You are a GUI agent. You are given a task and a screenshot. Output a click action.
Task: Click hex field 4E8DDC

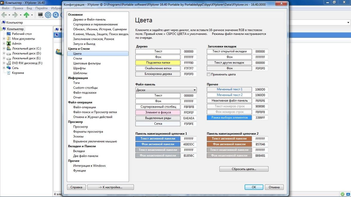click(189, 144)
